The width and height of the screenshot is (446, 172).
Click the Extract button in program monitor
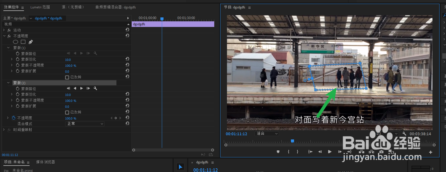(372, 152)
